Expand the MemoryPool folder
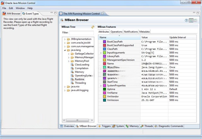The height and width of the screenshot is (139, 202). pos(69,61)
